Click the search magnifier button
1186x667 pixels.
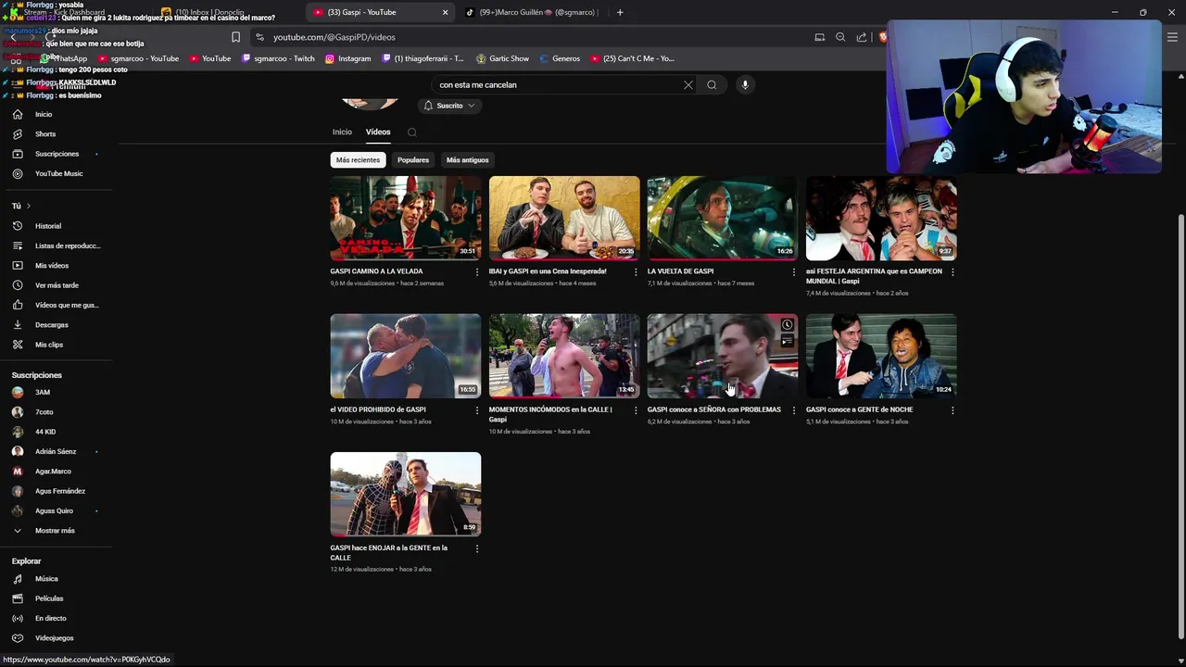pyautogui.click(x=712, y=85)
